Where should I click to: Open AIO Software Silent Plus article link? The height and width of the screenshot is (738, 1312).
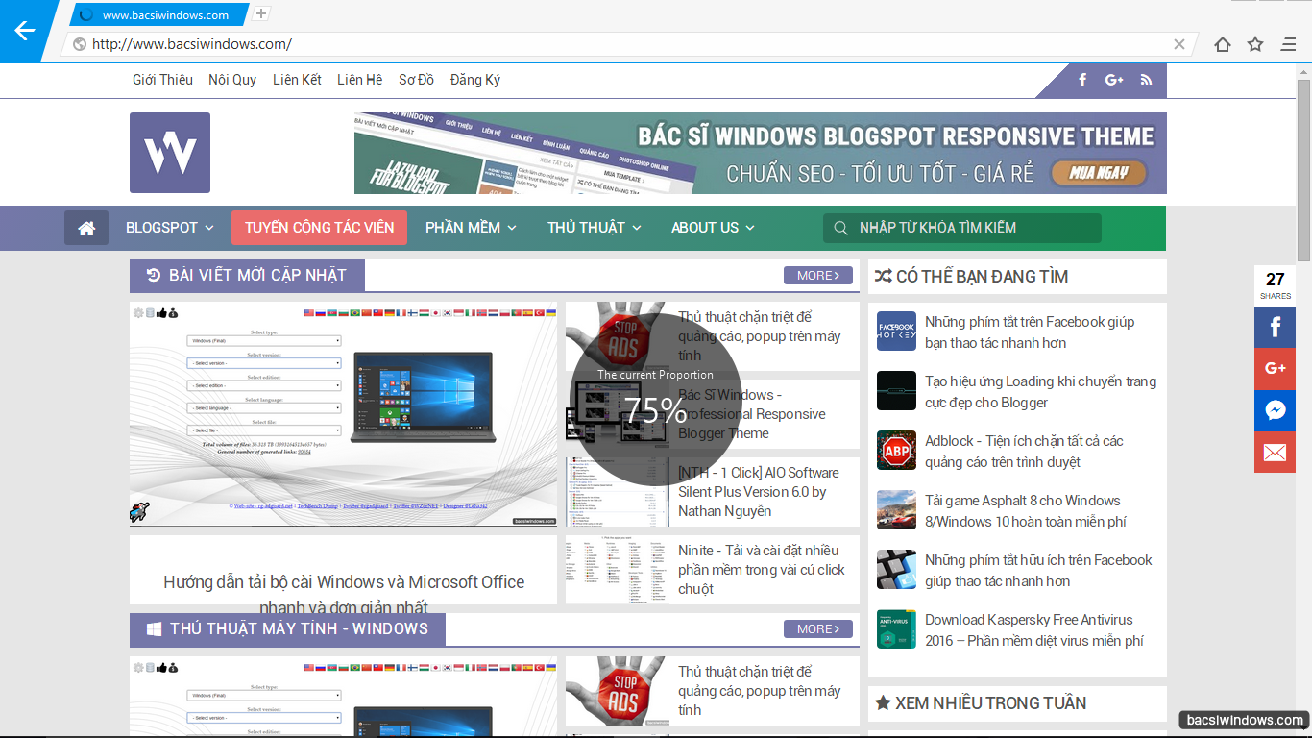[x=758, y=492]
